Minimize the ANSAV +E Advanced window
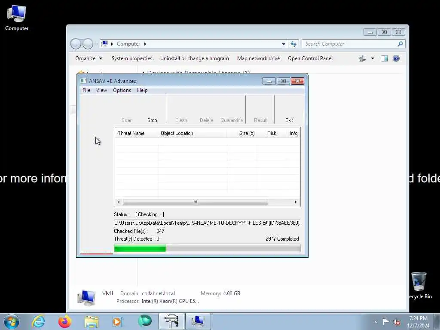The width and height of the screenshot is (440, 330). [269, 81]
